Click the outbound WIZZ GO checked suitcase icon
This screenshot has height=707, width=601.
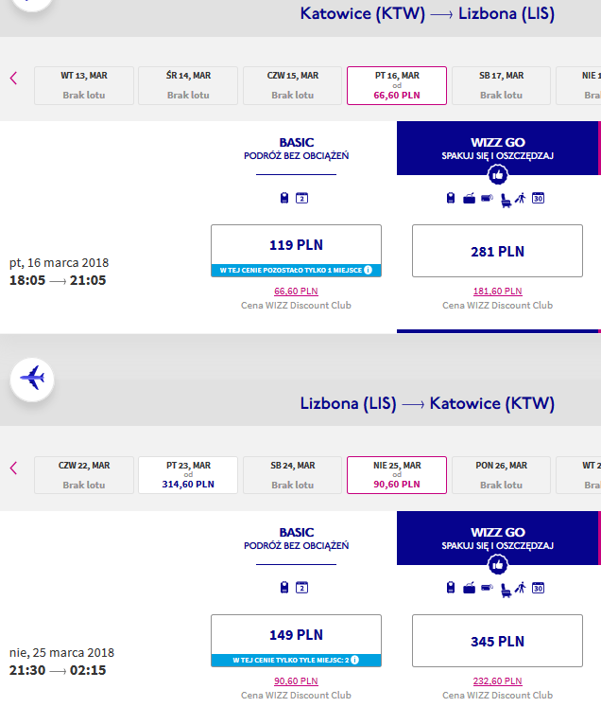469,198
